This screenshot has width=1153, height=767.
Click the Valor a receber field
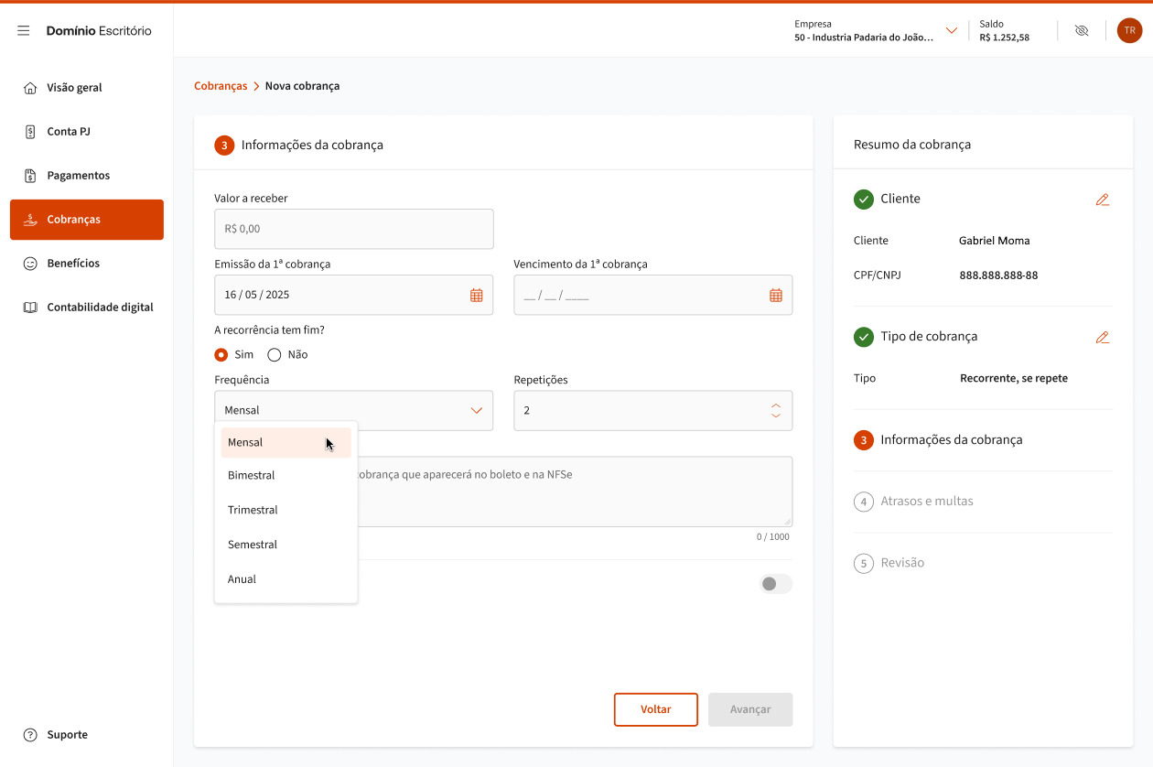tap(353, 229)
